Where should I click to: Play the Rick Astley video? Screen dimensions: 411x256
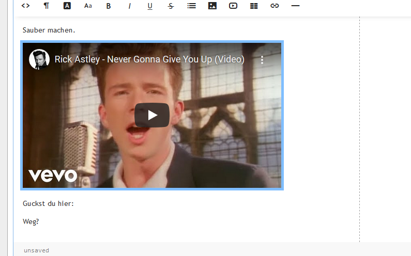click(152, 115)
